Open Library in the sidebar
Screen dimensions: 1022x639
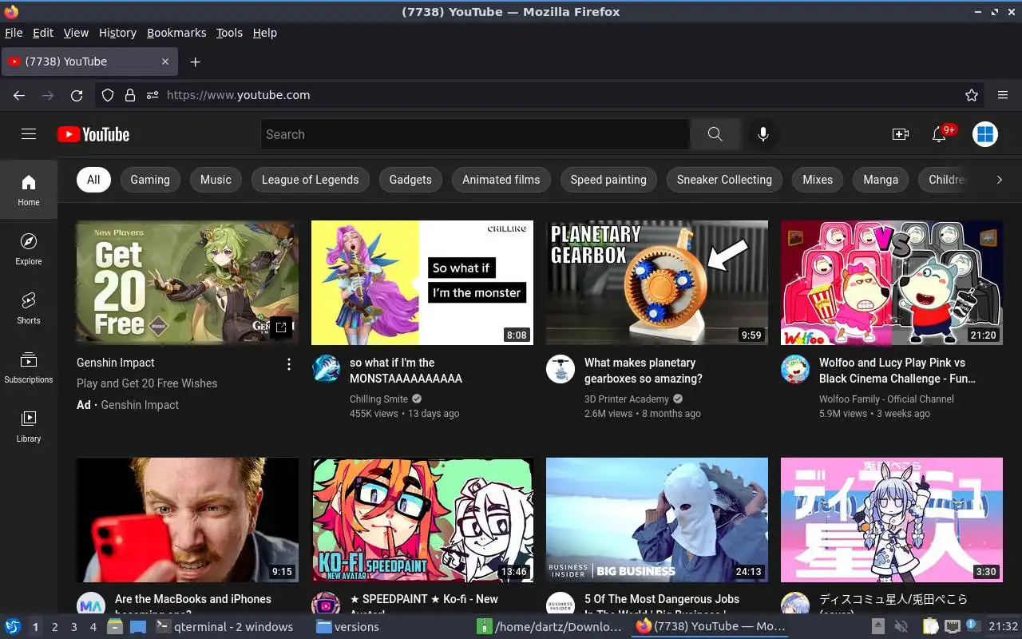click(29, 427)
